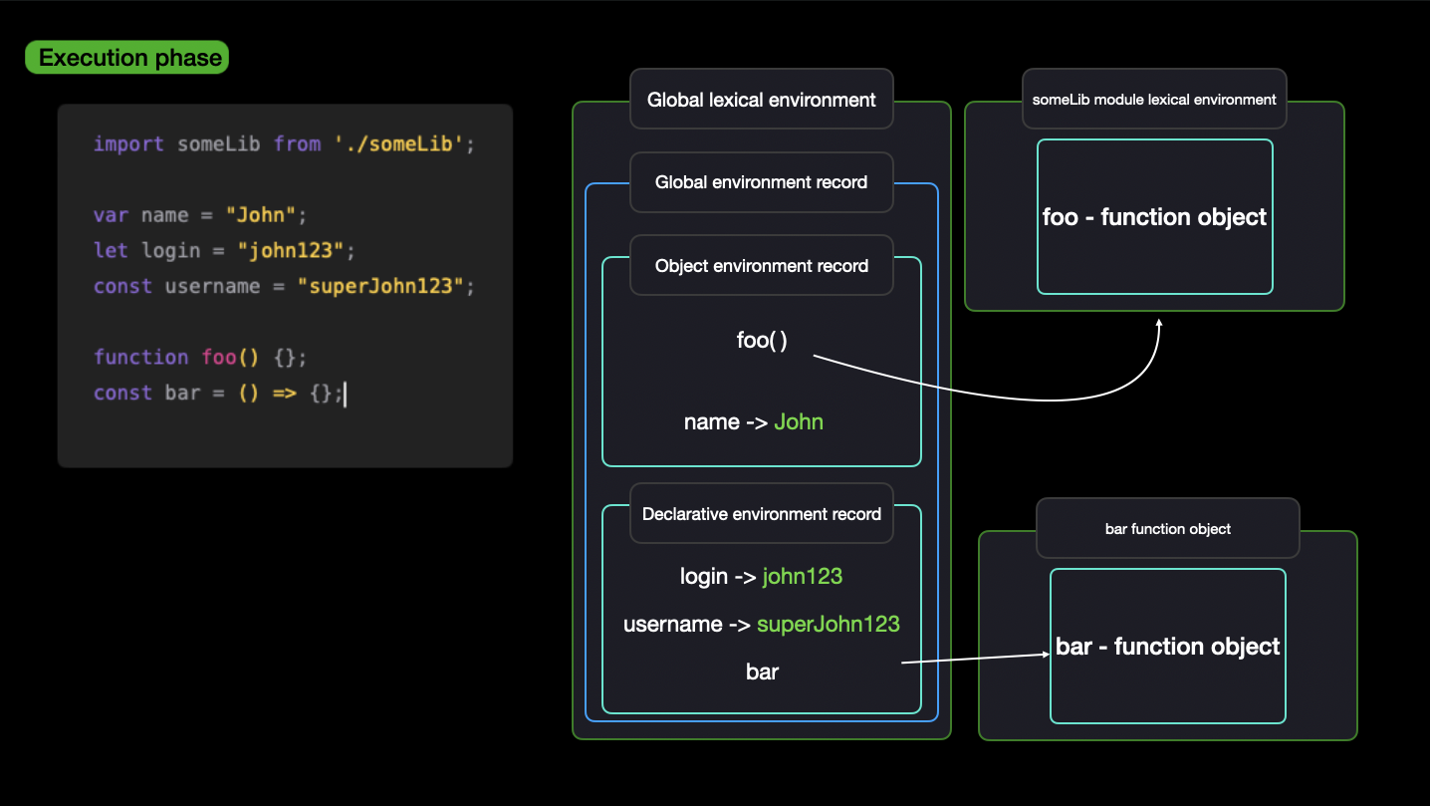Select the "Global lexical environment" title box
The height and width of the screenshot is (806, 1430).
click(762, 100)
